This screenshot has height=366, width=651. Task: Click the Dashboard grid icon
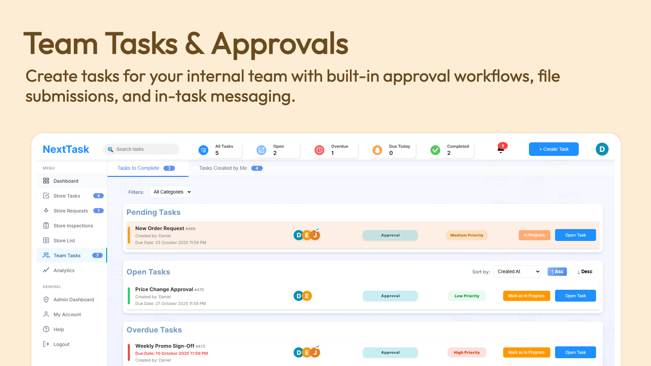click(46, 181)
